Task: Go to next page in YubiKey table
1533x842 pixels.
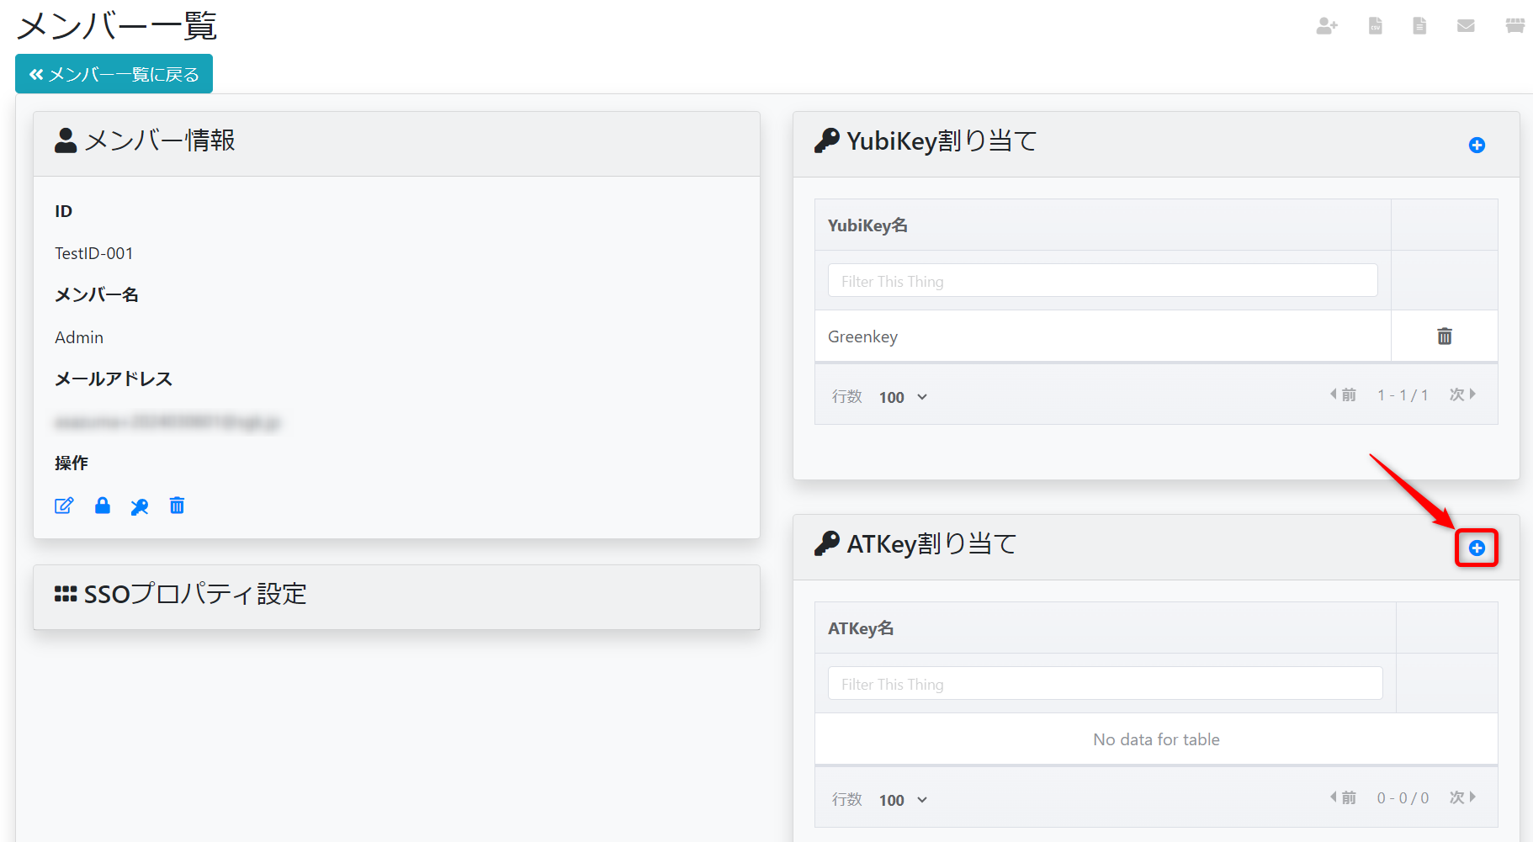Action: 1462,395
